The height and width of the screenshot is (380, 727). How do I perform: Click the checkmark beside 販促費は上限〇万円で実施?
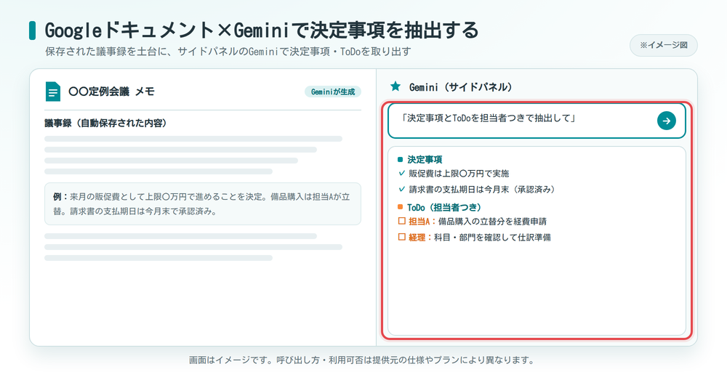click(x=402, y=174)
